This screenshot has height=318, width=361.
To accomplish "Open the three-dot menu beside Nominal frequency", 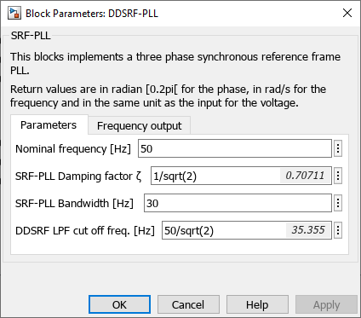I will point(338,148).
